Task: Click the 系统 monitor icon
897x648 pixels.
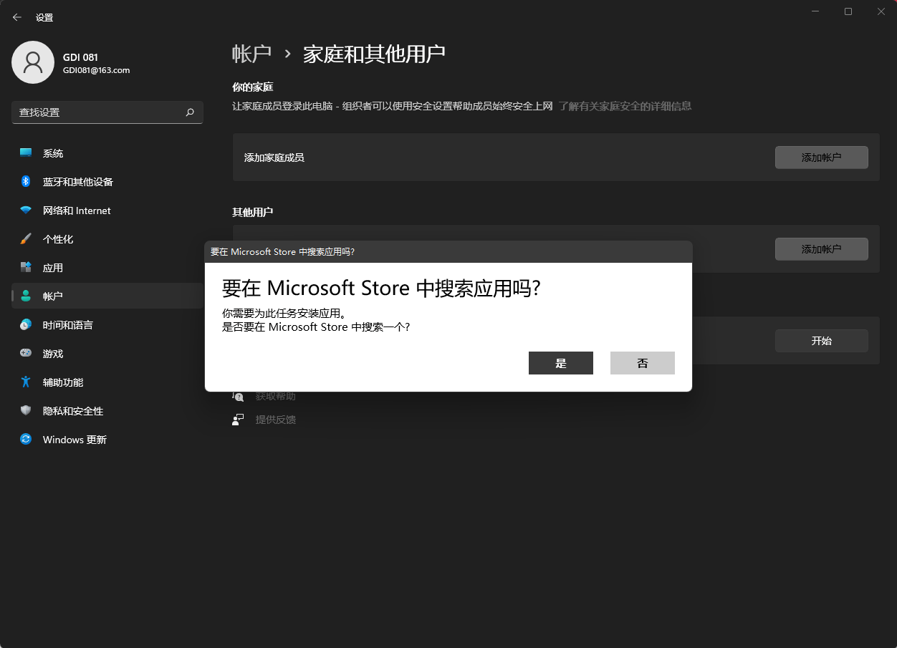Action: 26,153
